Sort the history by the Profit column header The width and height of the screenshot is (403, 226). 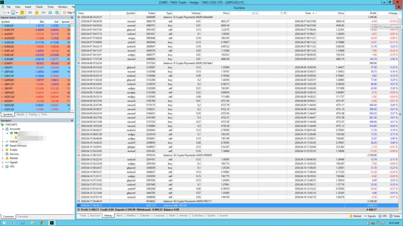[x=373, y=13]
